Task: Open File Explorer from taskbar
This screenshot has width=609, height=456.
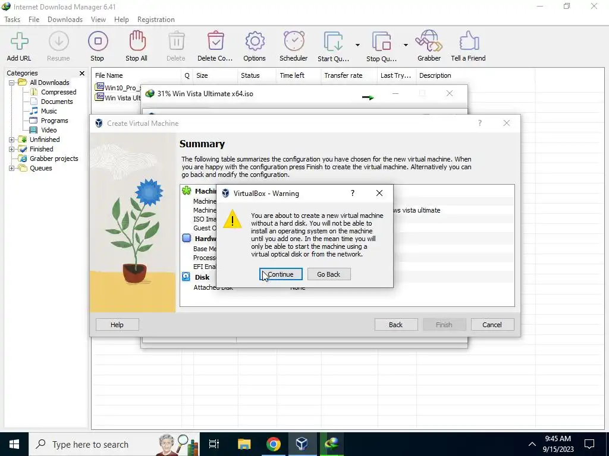Action: pyautogui.click(x=244, y=444)
